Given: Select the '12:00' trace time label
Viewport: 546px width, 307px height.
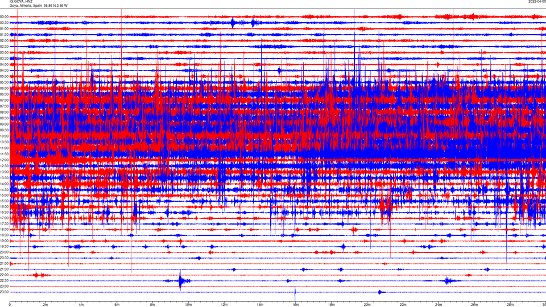Looking at the screenshot, I should click(x=4, y=160).
